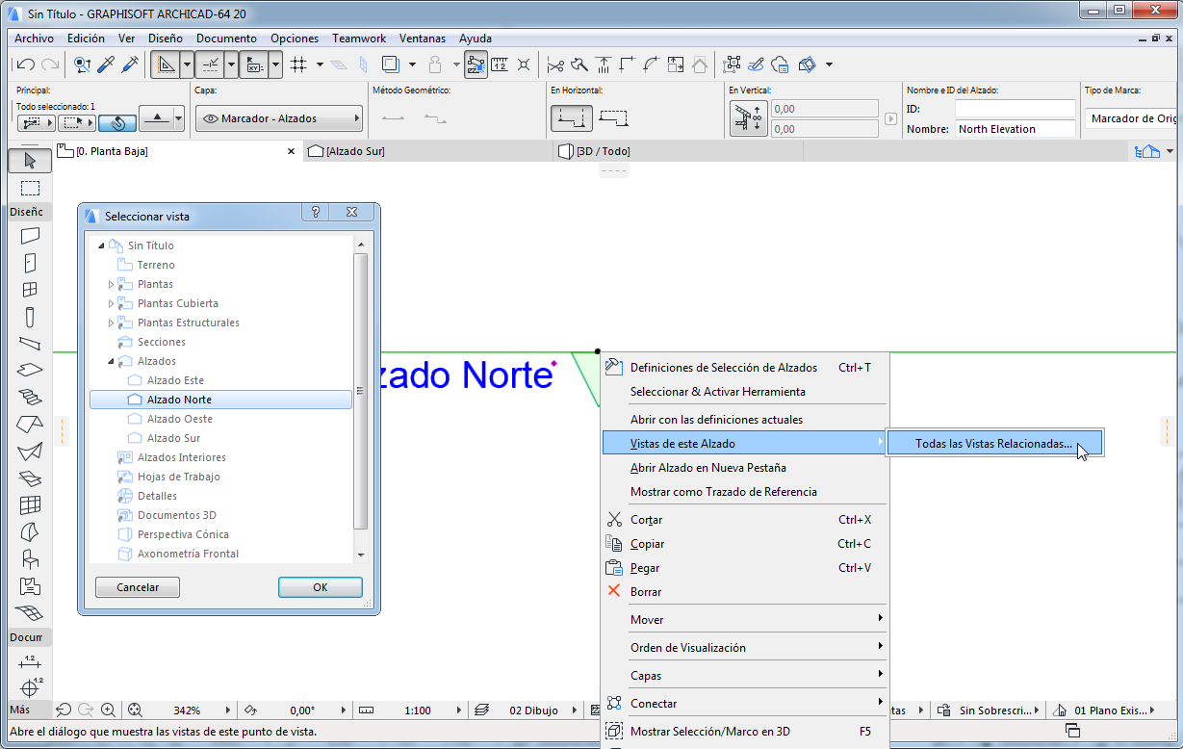Click the Nombre field showing North Elevation

point(1015,128)
